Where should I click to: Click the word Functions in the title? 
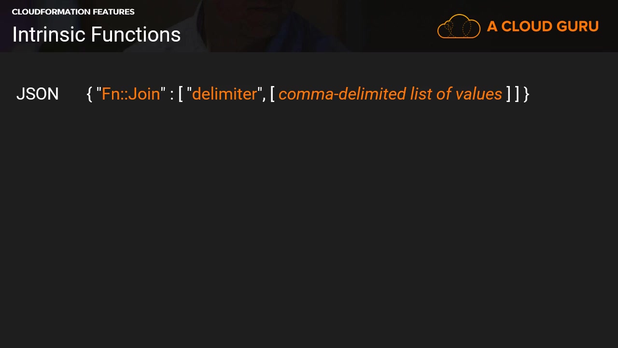pos(136,35)
